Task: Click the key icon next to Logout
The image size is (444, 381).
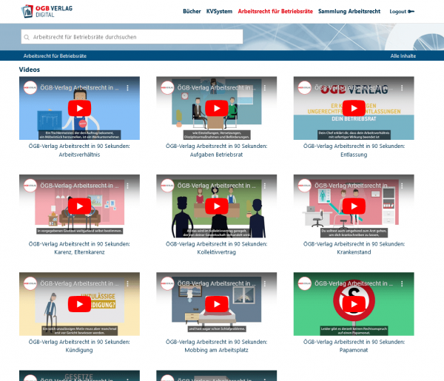Action: pyautogui.click(x=411, y=12)
